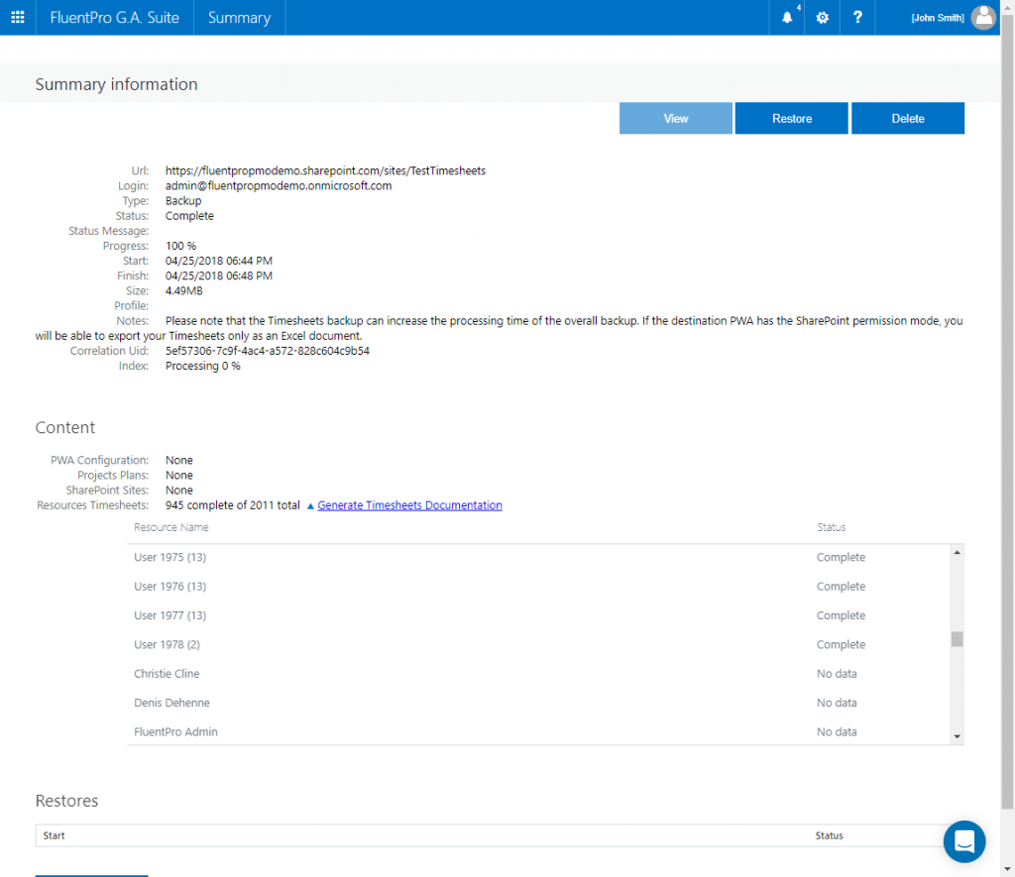The height and width of the screenshot is (877, 1015).
Task: Open the notifications bell
Action: [786, 18]
